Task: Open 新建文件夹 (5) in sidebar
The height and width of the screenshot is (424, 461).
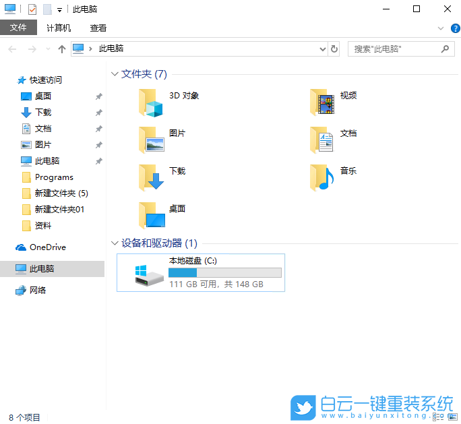Action: click(x=61, y=193)
